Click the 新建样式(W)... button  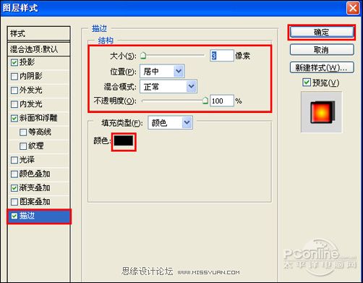[322, 67]
